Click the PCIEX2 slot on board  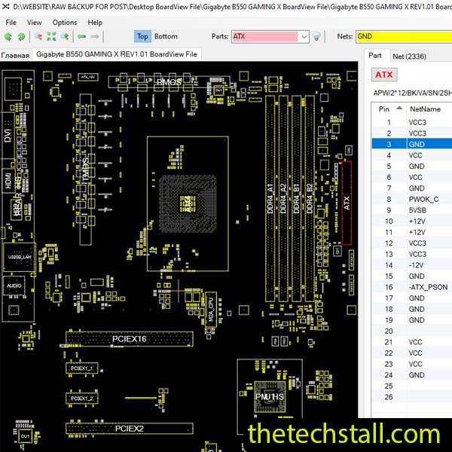pos(129,429)
